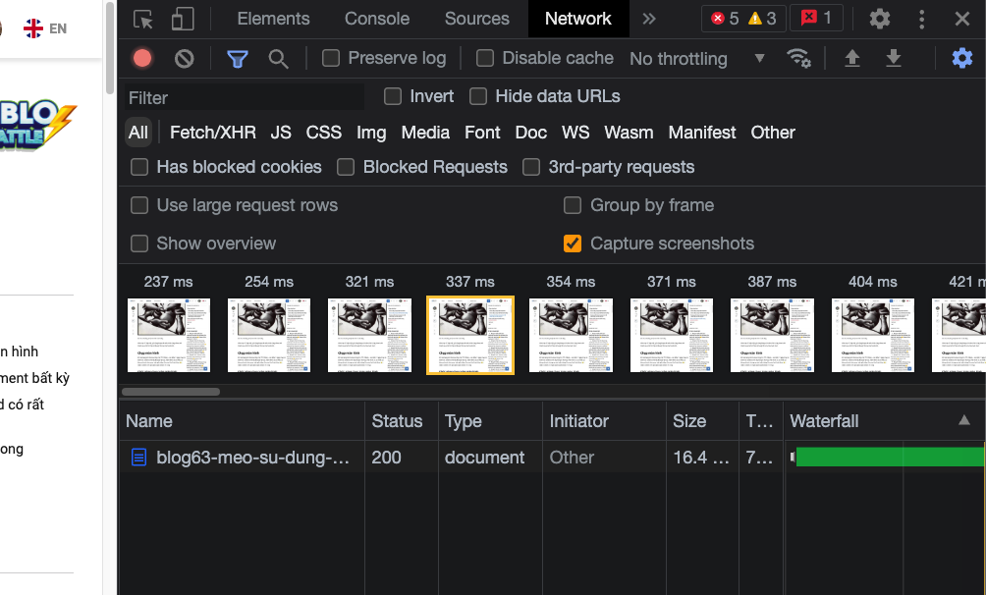
Task: Stop recording network log
Action: (141, 58)
